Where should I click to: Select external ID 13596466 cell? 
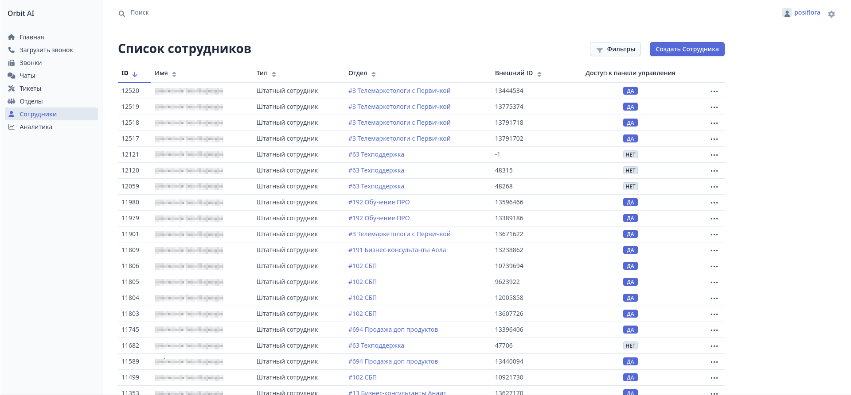coord(509,202)
